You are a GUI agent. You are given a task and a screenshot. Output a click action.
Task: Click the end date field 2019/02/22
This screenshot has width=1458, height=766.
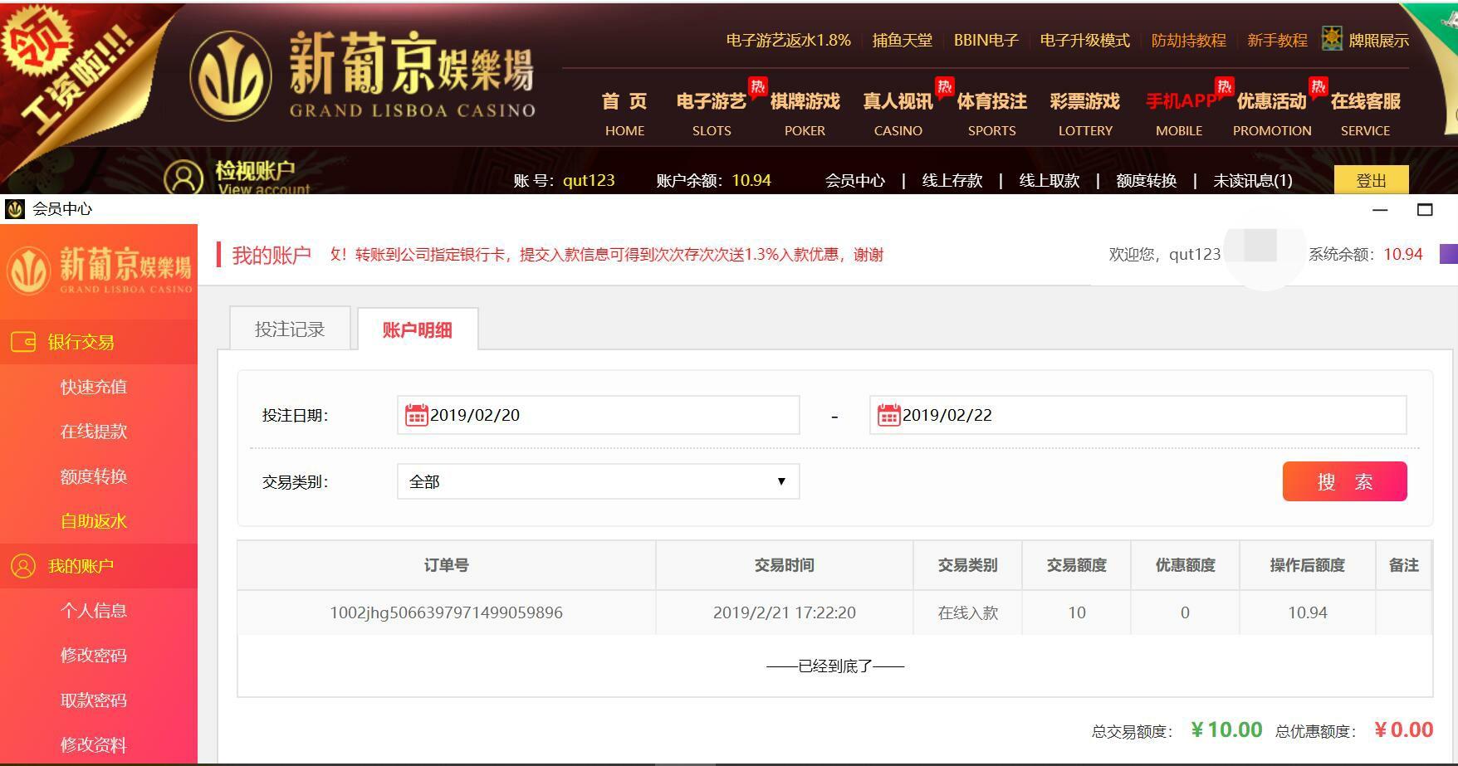point(1138,415)
